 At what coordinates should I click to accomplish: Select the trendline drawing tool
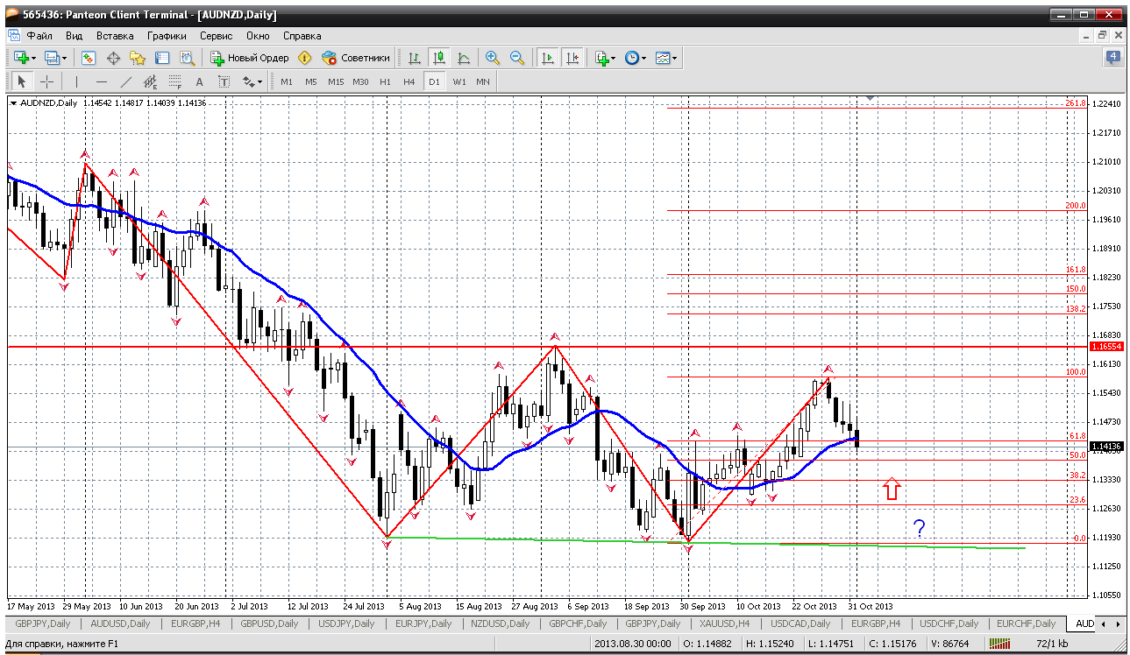126,81
